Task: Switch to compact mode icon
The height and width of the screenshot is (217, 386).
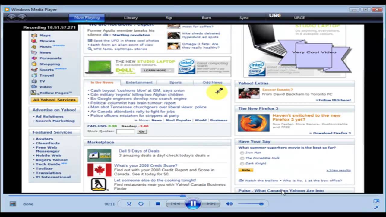Action: pos(376,207)
